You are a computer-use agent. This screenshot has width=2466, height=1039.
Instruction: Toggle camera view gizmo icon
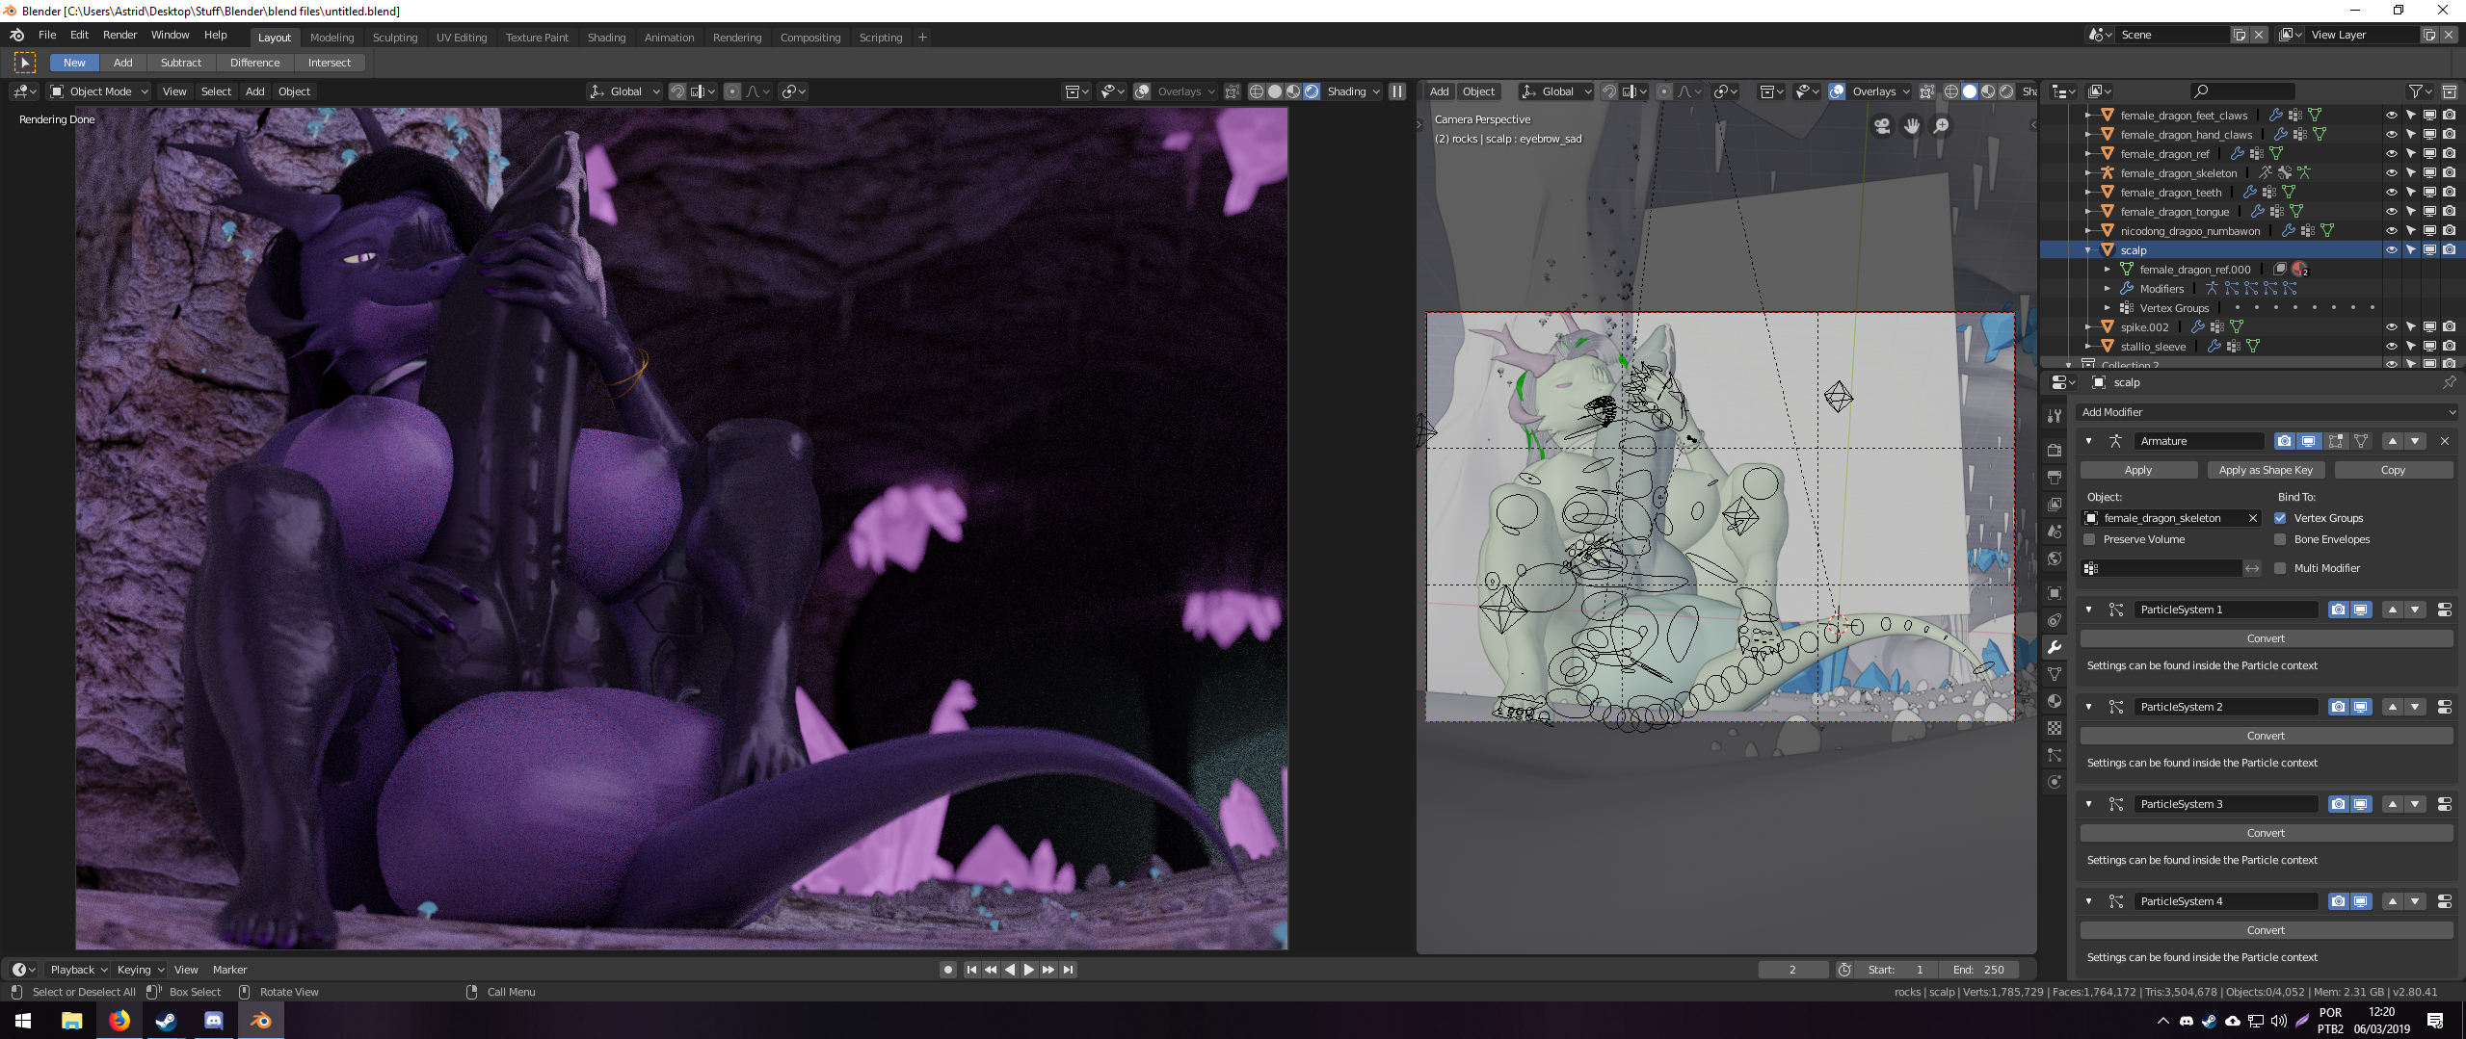1882,126
